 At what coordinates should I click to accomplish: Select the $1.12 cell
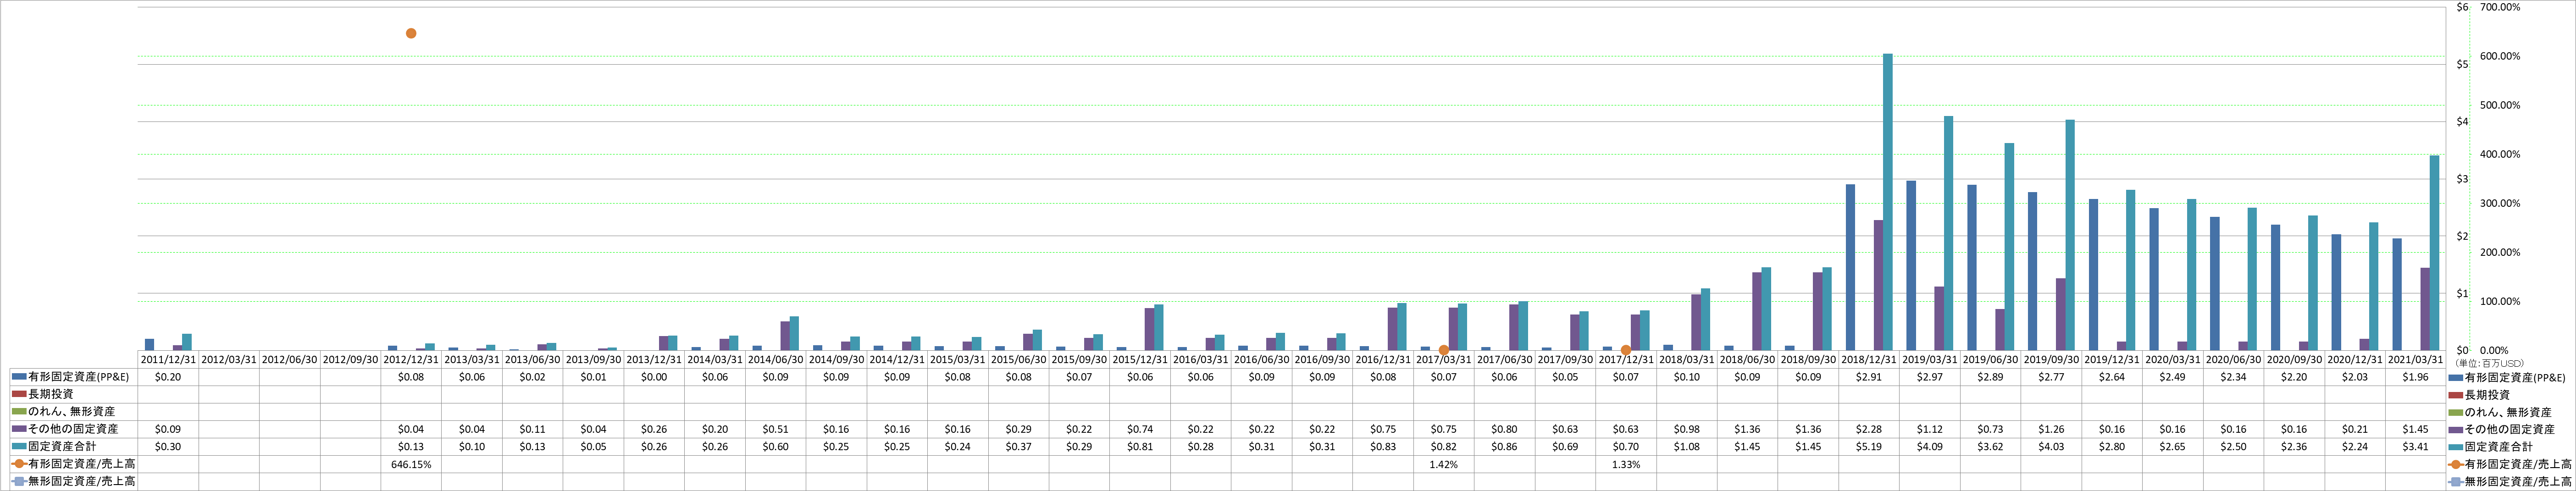pos(1929,429)
